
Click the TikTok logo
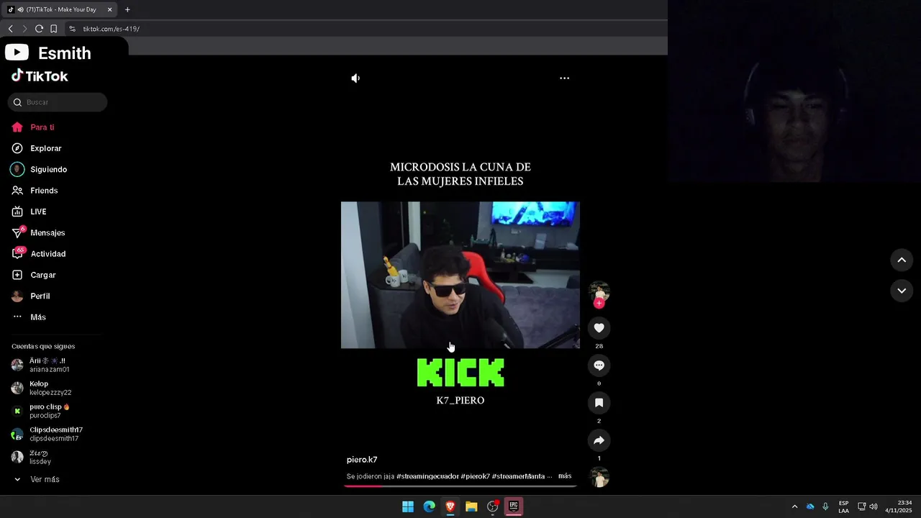40,76
